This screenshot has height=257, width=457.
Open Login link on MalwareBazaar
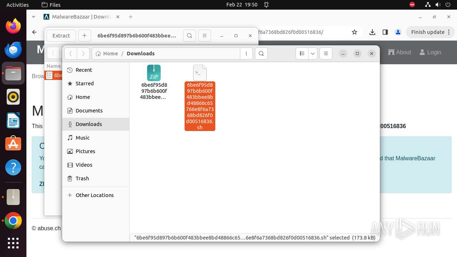(x=430, y=52)
